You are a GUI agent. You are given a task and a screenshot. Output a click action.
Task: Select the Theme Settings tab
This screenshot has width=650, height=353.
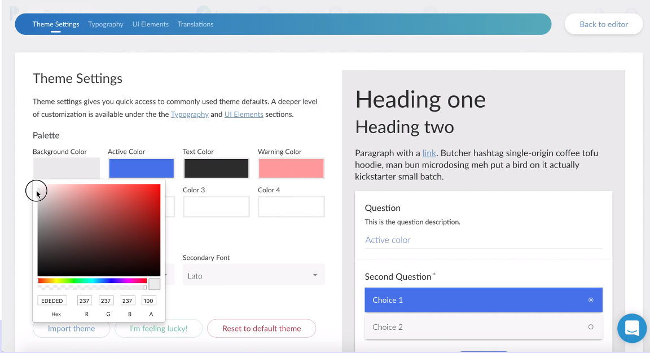tap(56, 24)
